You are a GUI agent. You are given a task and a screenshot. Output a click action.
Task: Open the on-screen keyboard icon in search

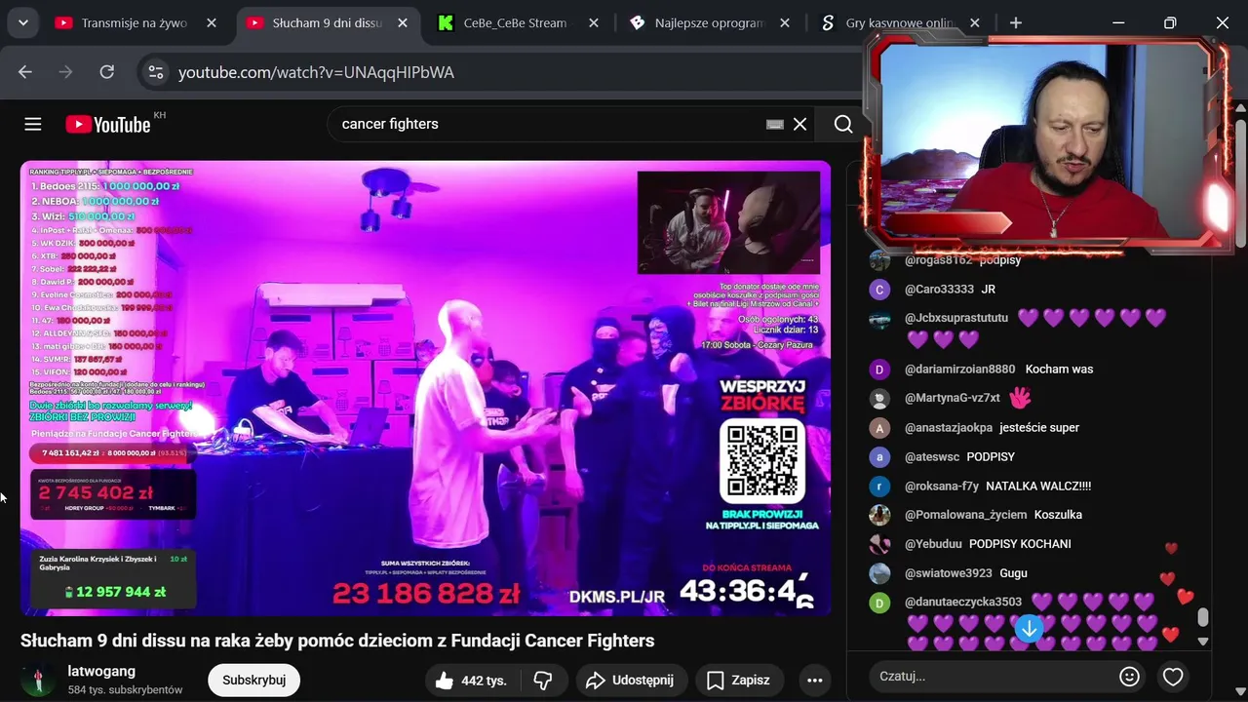tap(775, 124)
